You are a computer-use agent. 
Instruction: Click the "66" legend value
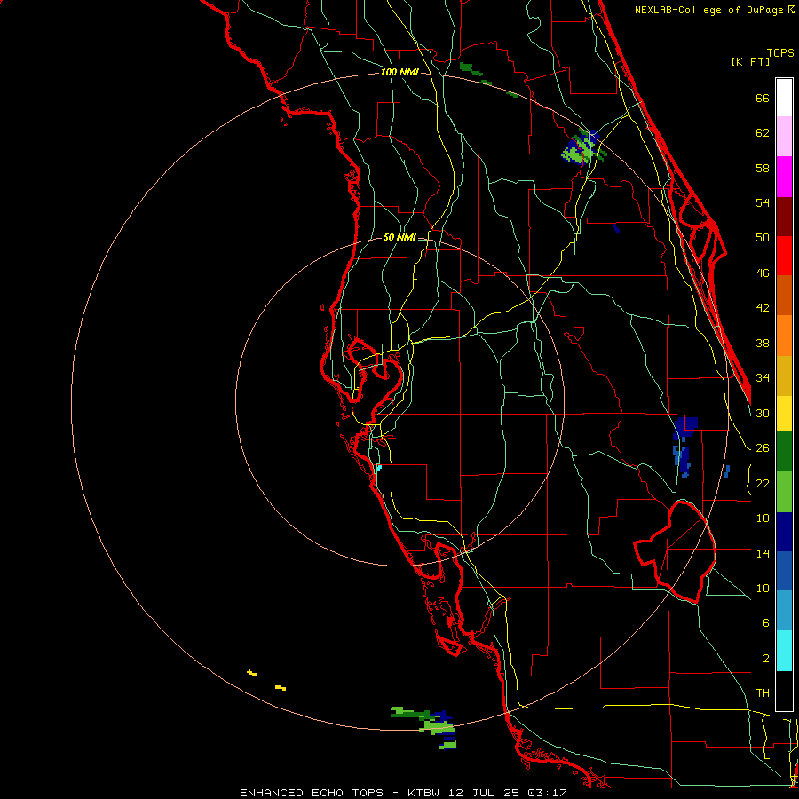[763, 98]
